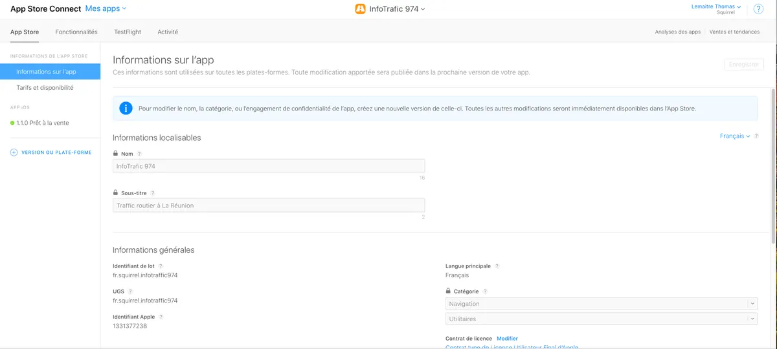This screenshot has height=349, width=777.
Task: Click the help icon beside Identifiant de lot
Action: [161, 266]
